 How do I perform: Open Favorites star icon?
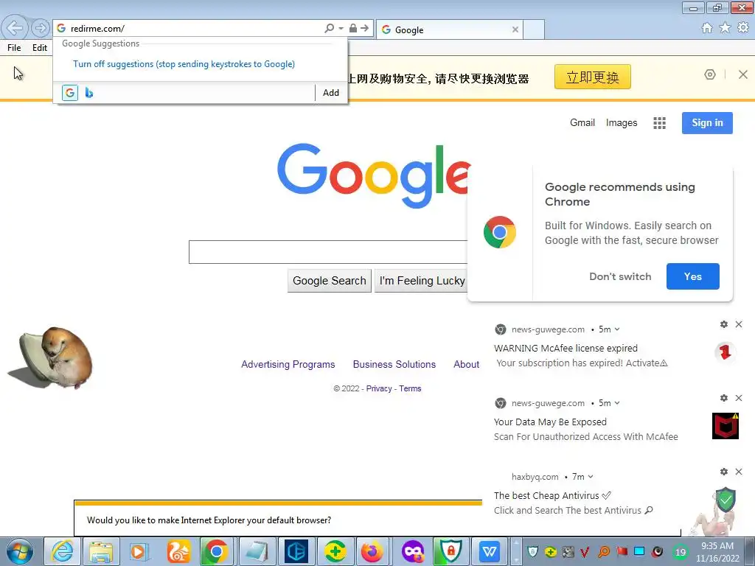[725, 28]
